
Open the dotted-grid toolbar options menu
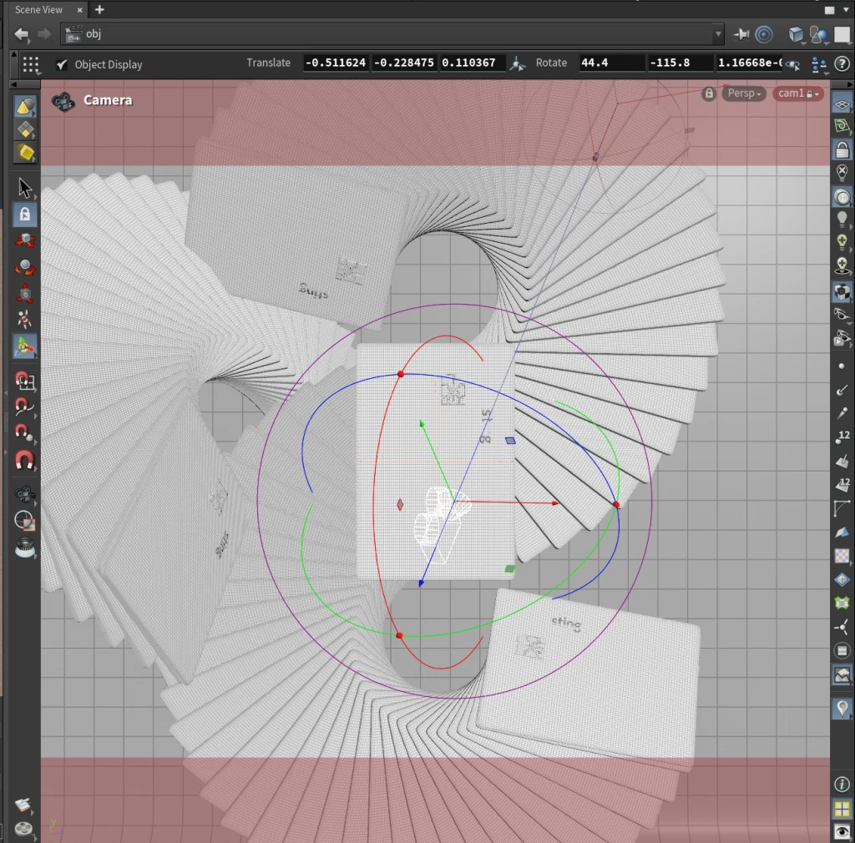tap(31, 65)
